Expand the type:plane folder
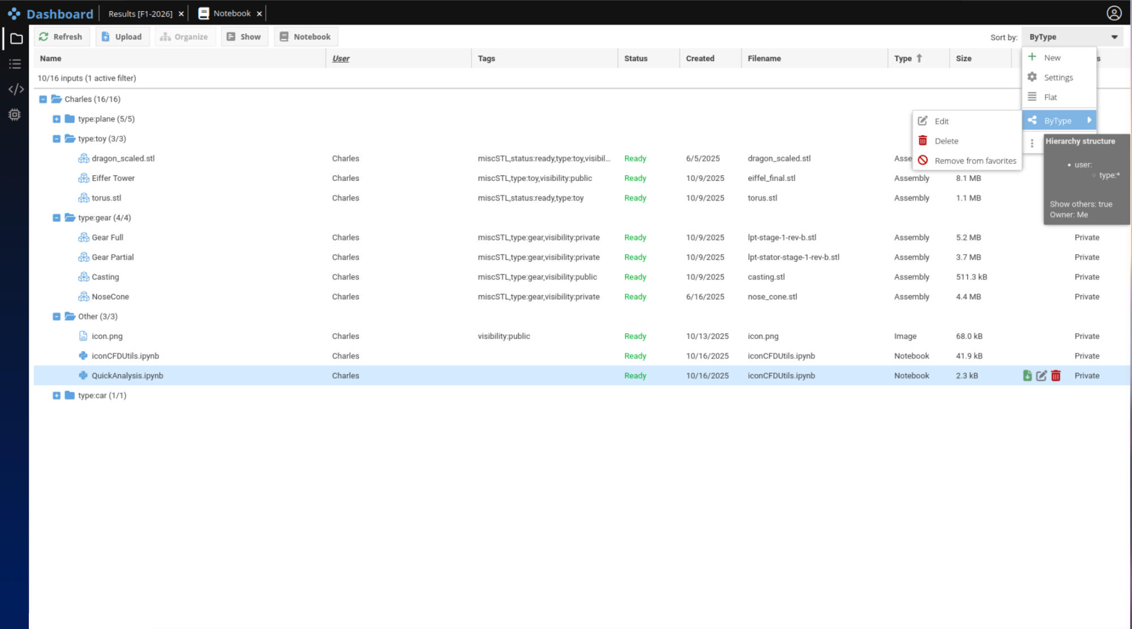 click(x=57, y=119)
